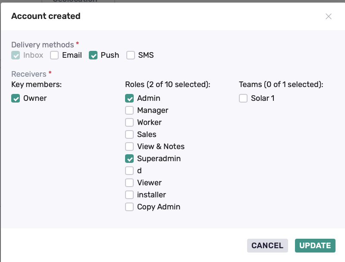Select the View & Notes role
The height and width of the screenshot is (262, 345).
(x=129, y=147)
